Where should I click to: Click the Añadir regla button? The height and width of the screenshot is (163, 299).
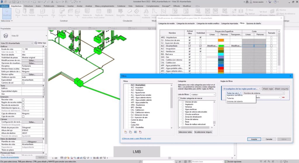tap(267, 88)
